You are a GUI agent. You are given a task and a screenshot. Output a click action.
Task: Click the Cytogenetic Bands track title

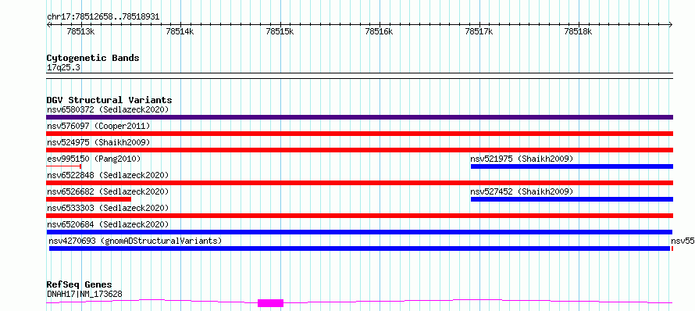click(93, 58)
